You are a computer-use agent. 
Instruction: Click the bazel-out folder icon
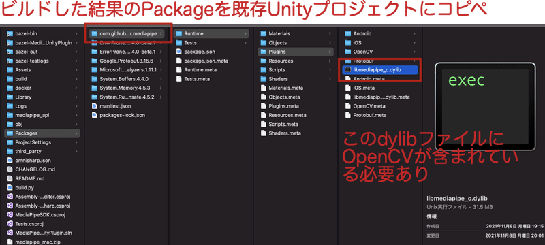[10, 52]
